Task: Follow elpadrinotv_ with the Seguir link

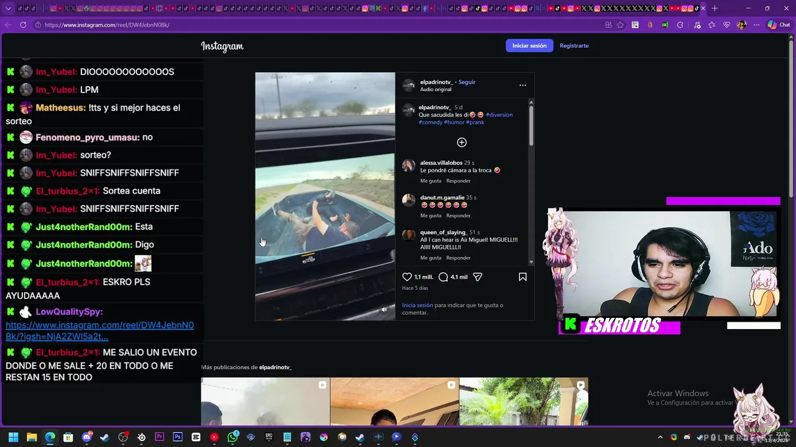Action: tap(467, 82)
